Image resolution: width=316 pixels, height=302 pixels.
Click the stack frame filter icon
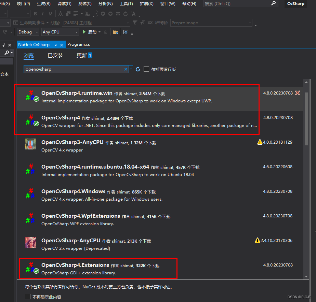pos(135,23)
